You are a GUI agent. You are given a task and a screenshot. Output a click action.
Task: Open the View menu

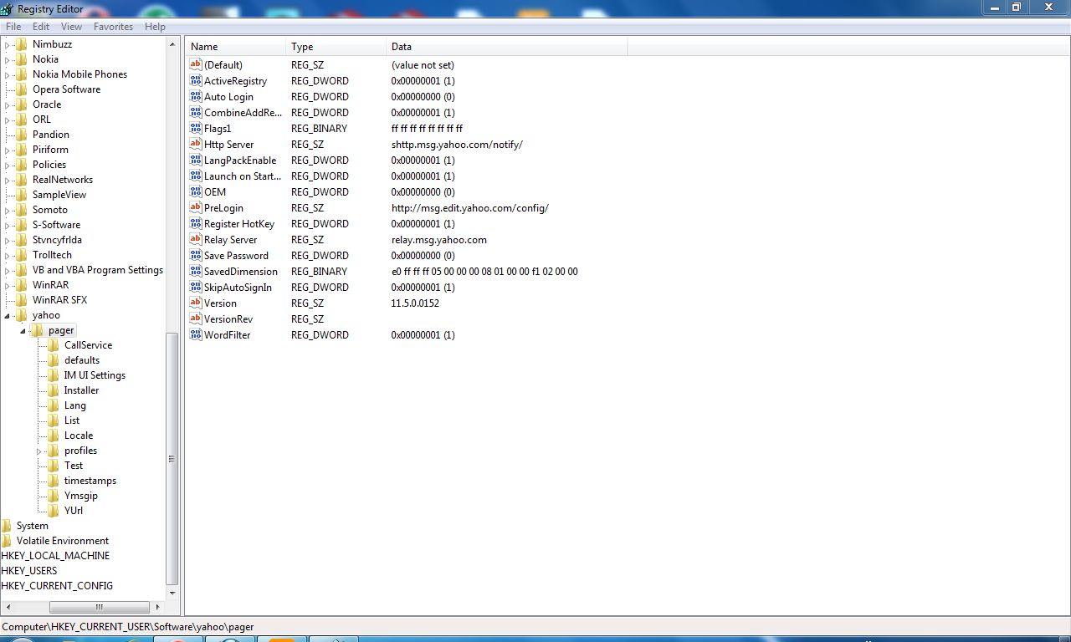(x=72, y=27)
